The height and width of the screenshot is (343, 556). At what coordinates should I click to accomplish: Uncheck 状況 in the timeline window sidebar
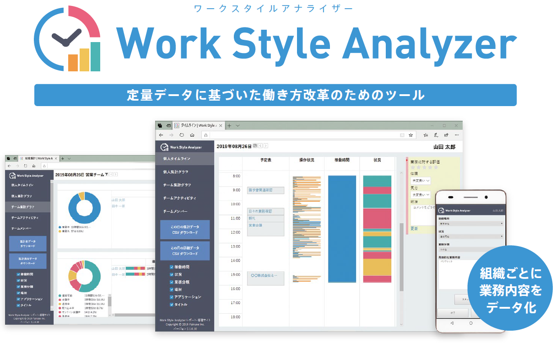tap(172, 274)
